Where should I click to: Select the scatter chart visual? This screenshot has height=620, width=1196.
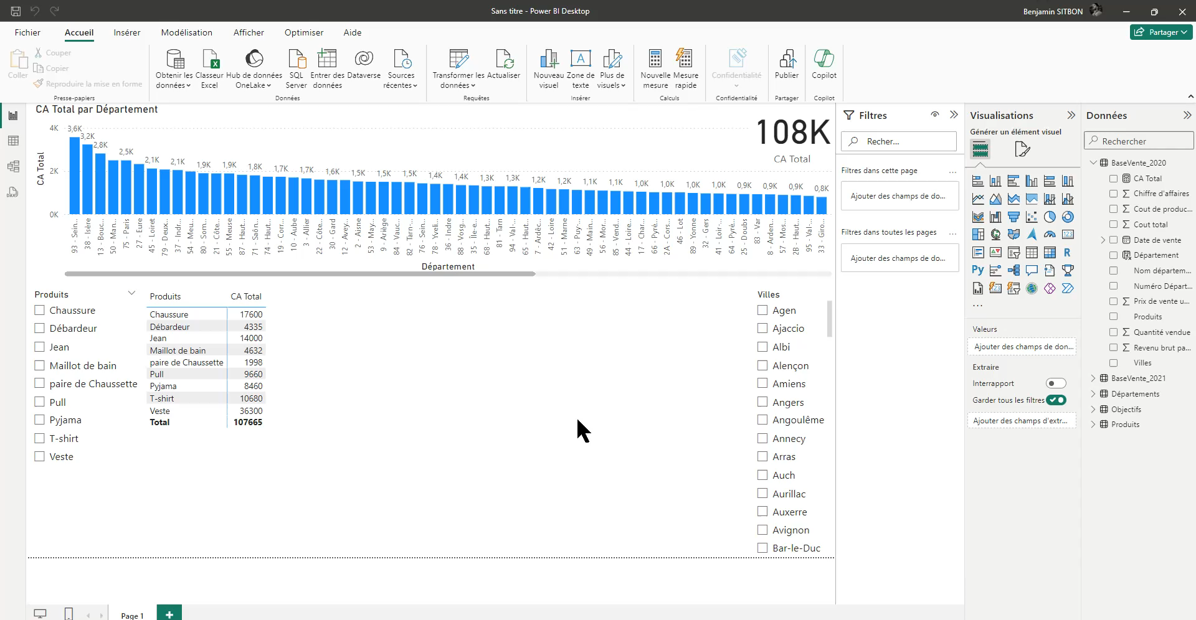coord(1032,217)
